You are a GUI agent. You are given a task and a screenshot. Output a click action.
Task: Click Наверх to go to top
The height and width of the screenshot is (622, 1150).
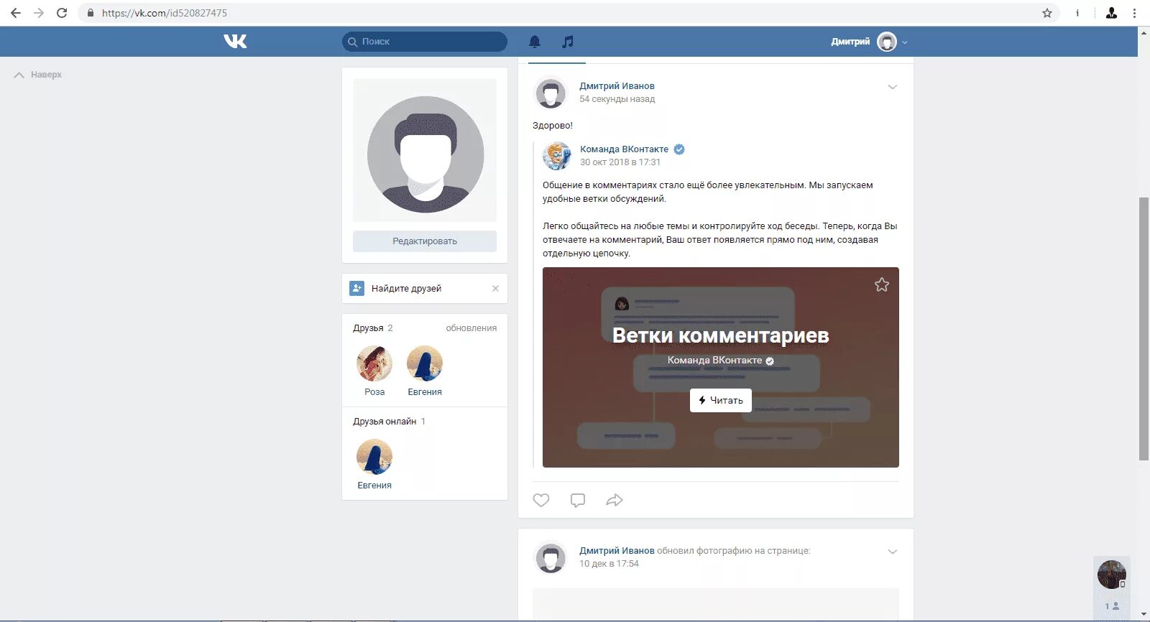39,75
